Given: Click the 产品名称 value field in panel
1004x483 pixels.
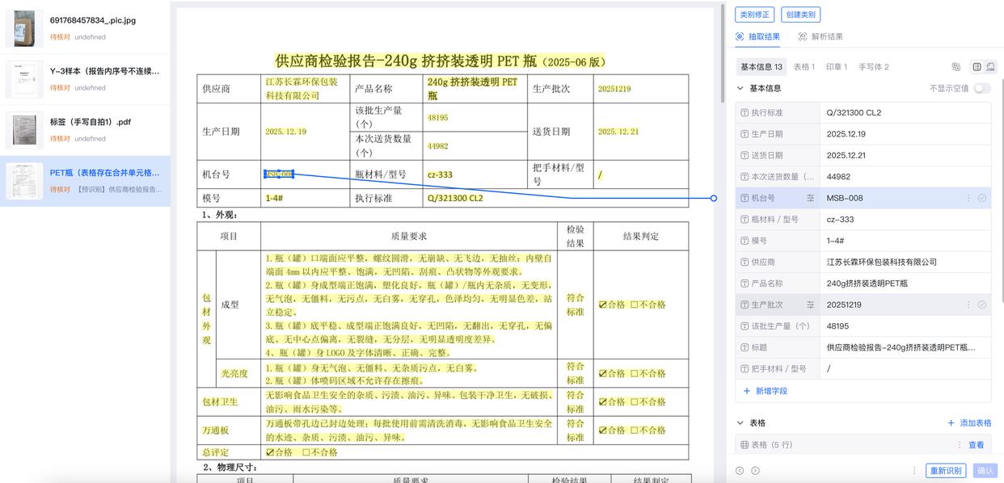Looking at the screenshot, I should (x=905, y=283).
